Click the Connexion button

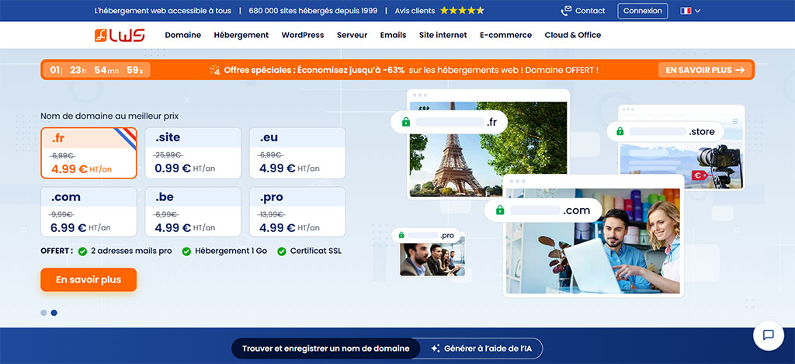coord(643,11)
